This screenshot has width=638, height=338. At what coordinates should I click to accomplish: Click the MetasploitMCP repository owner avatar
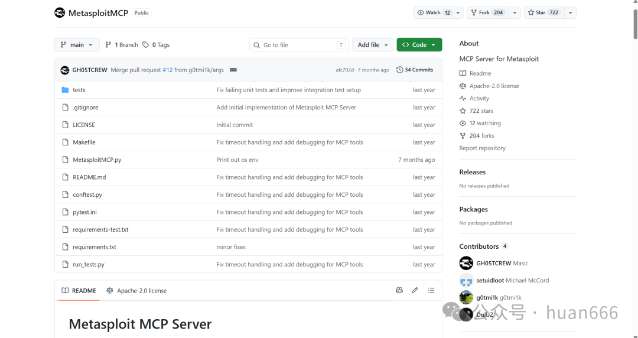point(60,12)
